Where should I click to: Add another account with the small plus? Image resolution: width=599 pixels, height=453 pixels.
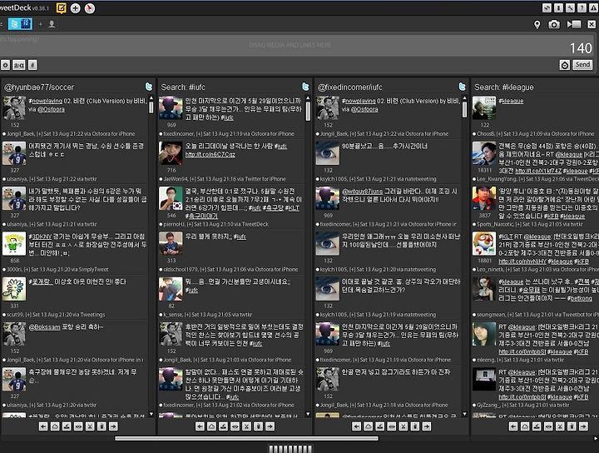click(x=41, y=24)
